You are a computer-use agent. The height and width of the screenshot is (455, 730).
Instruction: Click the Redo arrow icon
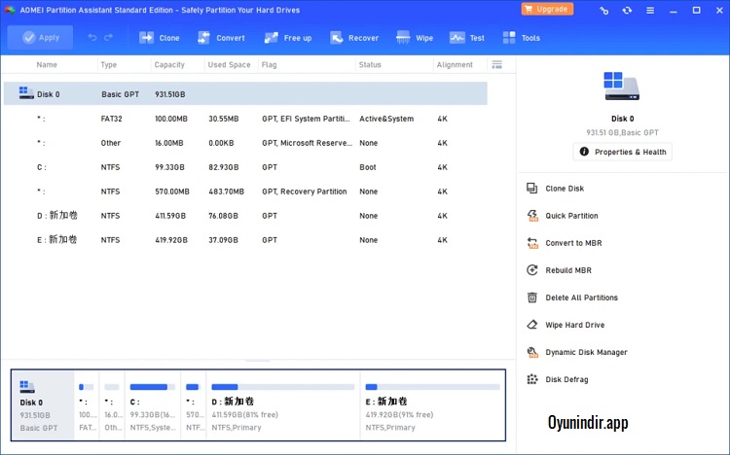(x=108, y=37)
